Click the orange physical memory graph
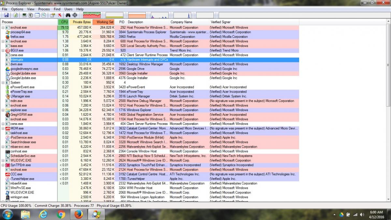 [137, 15]
